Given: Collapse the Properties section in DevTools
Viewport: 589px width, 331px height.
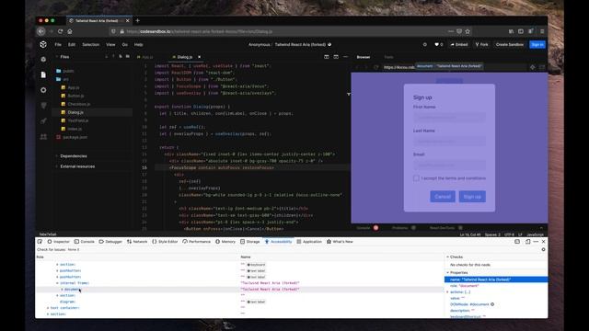Looking at the screenshot, I should coord(458,273).
